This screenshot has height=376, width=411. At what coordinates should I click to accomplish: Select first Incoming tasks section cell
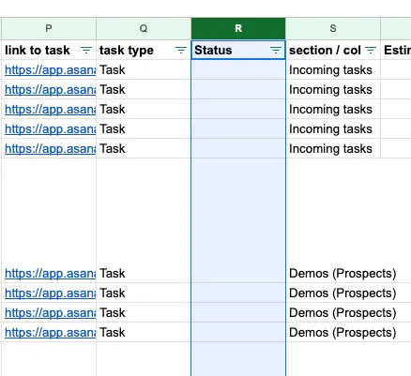click(x=333, y=69)
